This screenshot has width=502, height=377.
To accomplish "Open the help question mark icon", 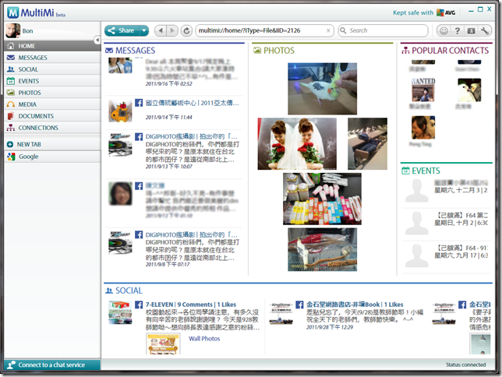I will 458,31.
